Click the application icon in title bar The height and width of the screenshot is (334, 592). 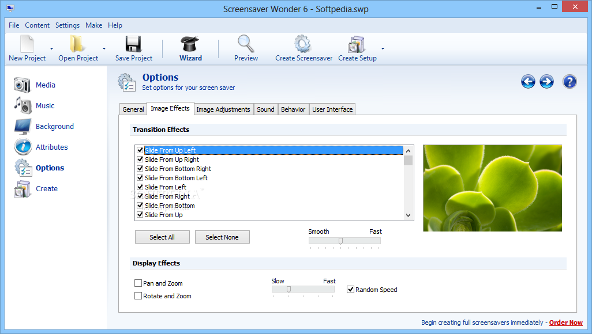pos(10,8)
